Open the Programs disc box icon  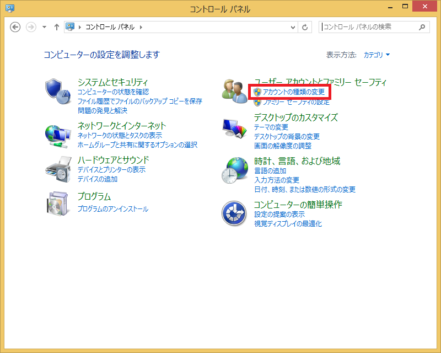pyautogui.click(x=58, y=204)
